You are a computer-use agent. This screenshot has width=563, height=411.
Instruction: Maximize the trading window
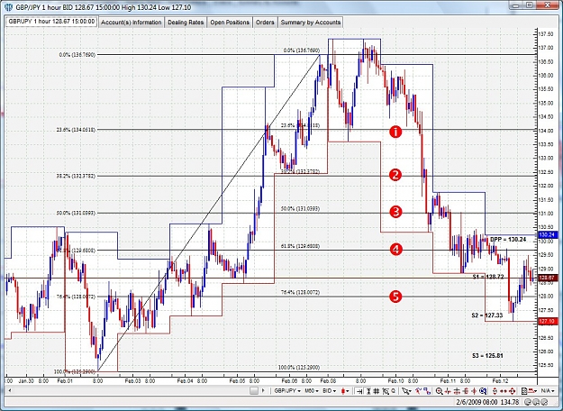(x=530, y=5)
